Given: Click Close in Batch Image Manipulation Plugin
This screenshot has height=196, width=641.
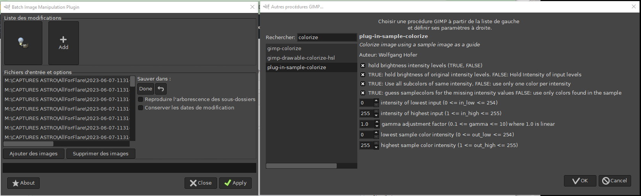Looking at the screenshot, I should [x=201, y=183].
